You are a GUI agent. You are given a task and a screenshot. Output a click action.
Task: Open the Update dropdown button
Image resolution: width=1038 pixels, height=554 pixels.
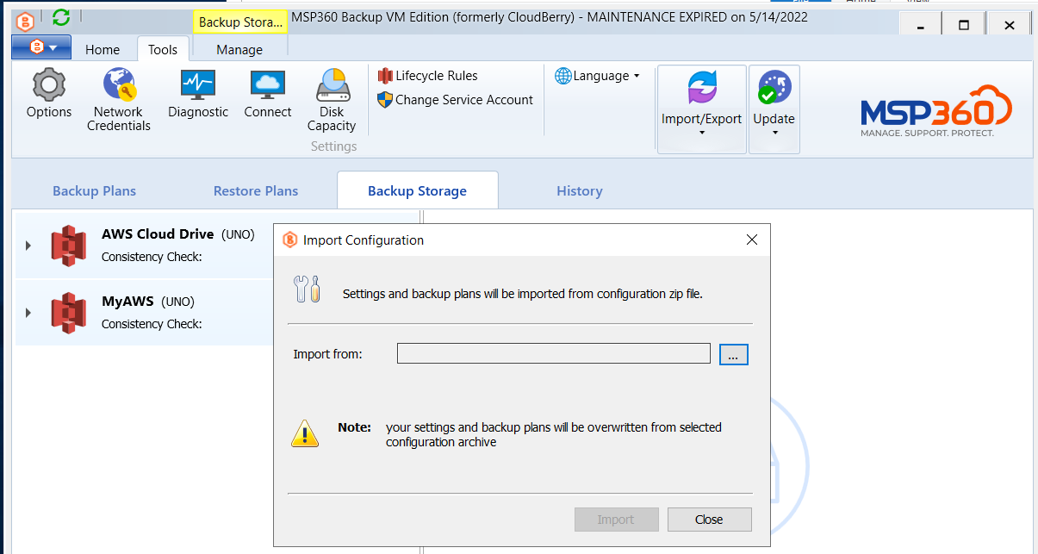click(774, 109)
